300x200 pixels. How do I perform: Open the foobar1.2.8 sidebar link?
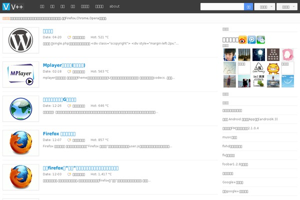[235, 164]
